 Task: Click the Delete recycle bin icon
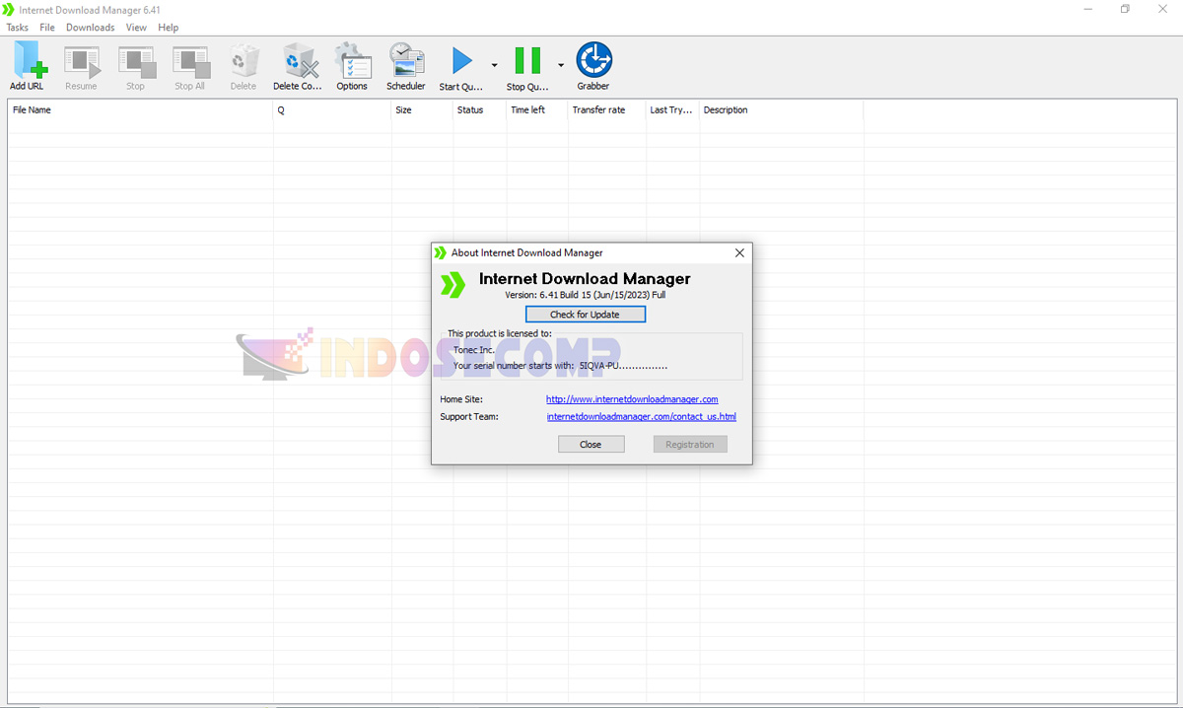coord(244,61)
